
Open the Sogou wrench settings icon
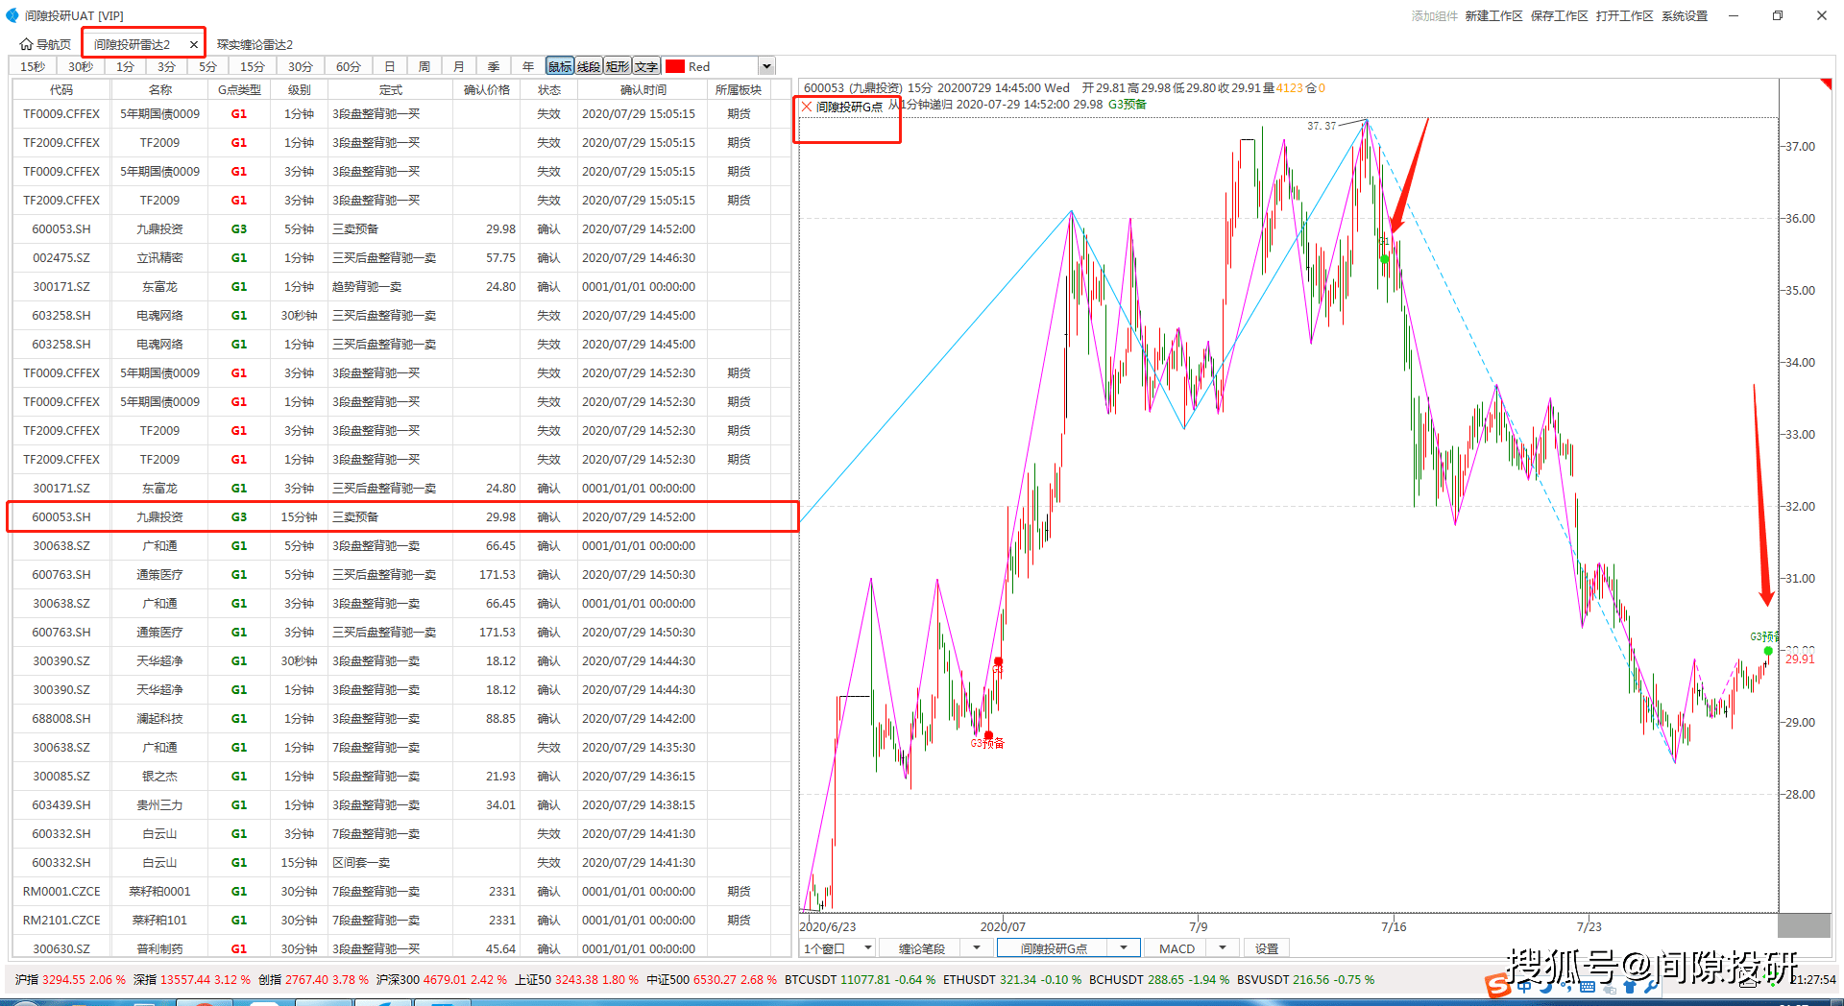[x=1650, y=986]
